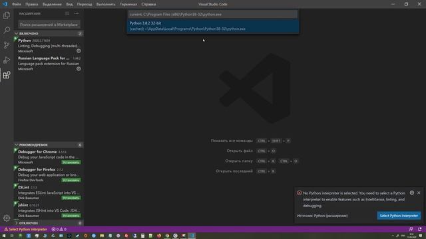
Task: Open the Правка menu
Action: coord(31,5)
